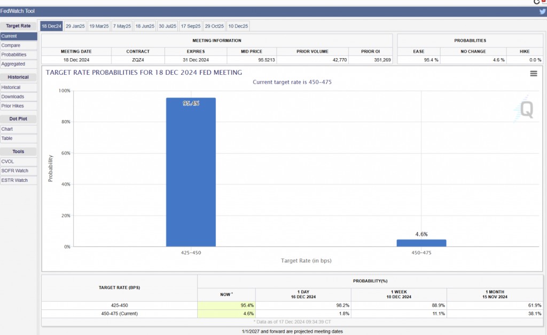Click the 4.6% bar for 450-475

pyautogui.click(x=421, y=243)
